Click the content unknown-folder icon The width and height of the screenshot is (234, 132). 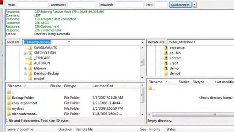pyautogui.click(x=166, y=58)
